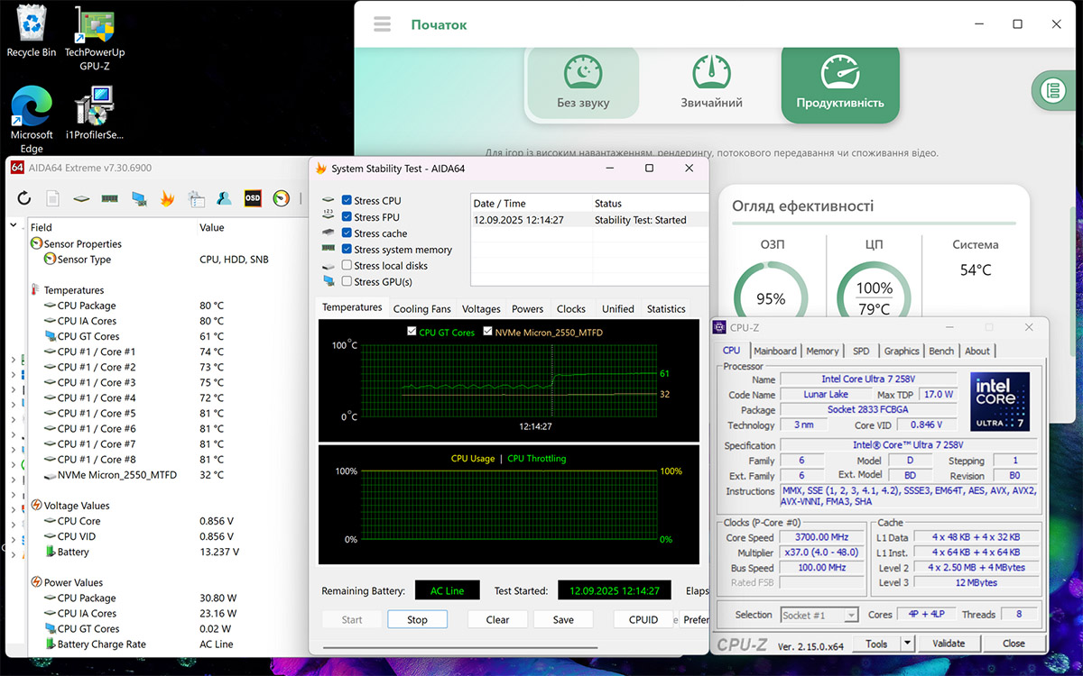Open the About tab in CPU-Z
Image resolution: width=1083 pixels, height=676 pixels.
977,351
